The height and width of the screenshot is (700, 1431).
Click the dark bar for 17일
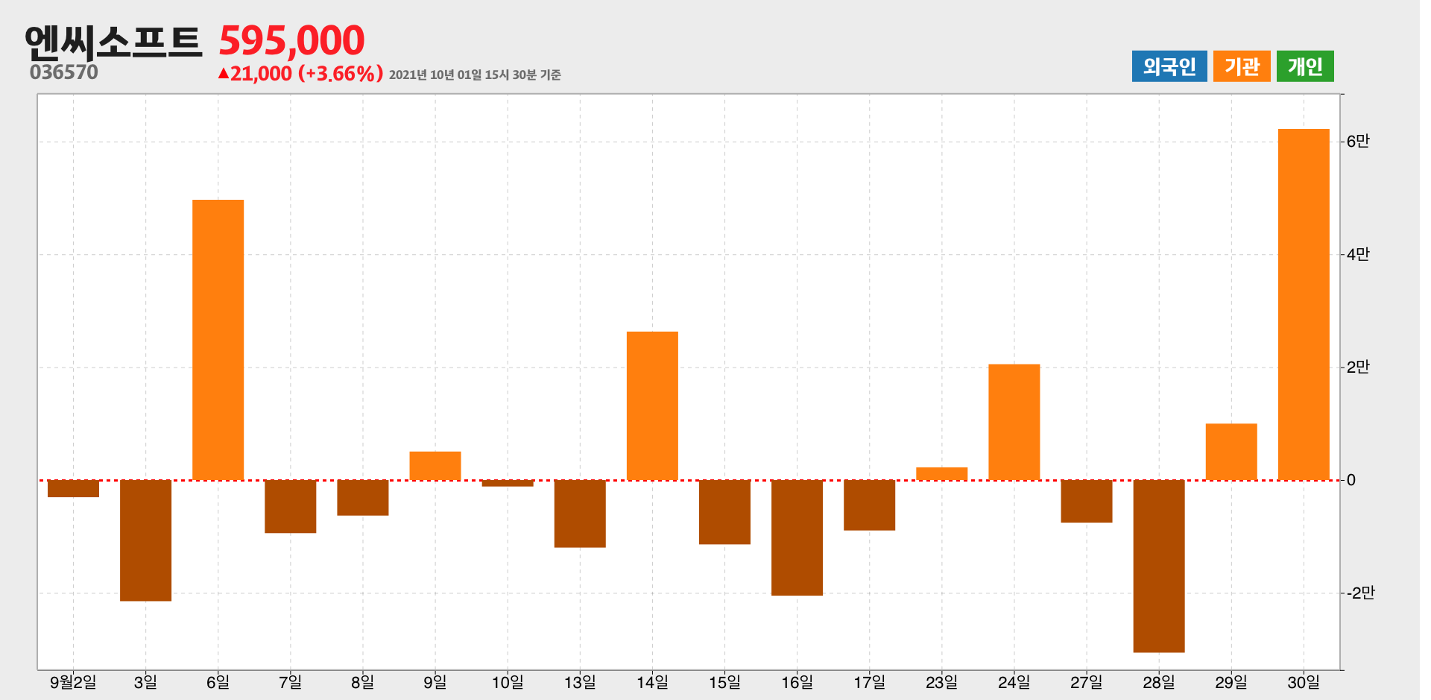point(869,505)
